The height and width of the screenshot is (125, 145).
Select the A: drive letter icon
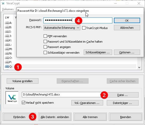(x=7, y=23)
